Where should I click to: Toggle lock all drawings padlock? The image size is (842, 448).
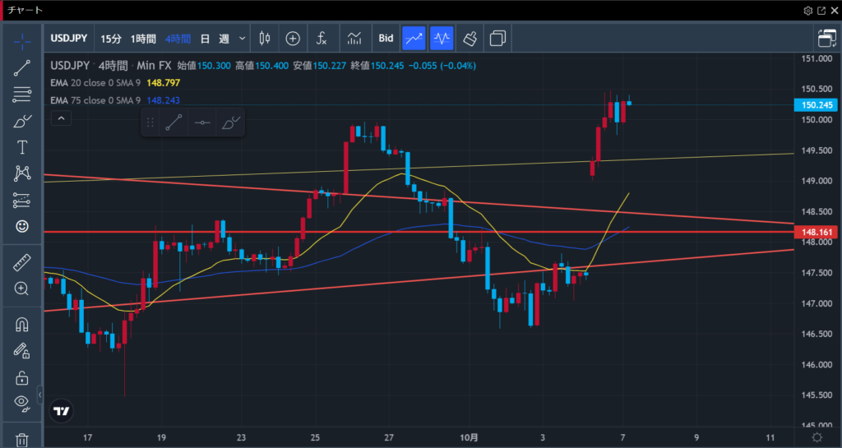tap(22, 378)
